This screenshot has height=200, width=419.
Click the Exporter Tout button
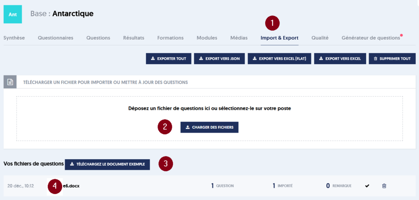[x=169, y=59]
